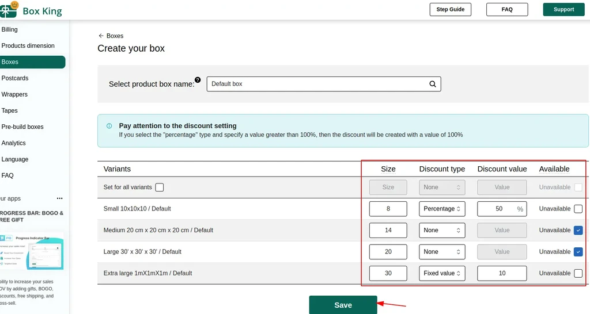Click the Discount value column header

(502, 169)
